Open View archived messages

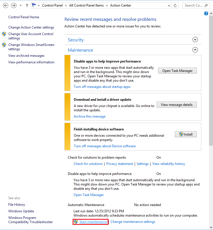click(26, 56)
